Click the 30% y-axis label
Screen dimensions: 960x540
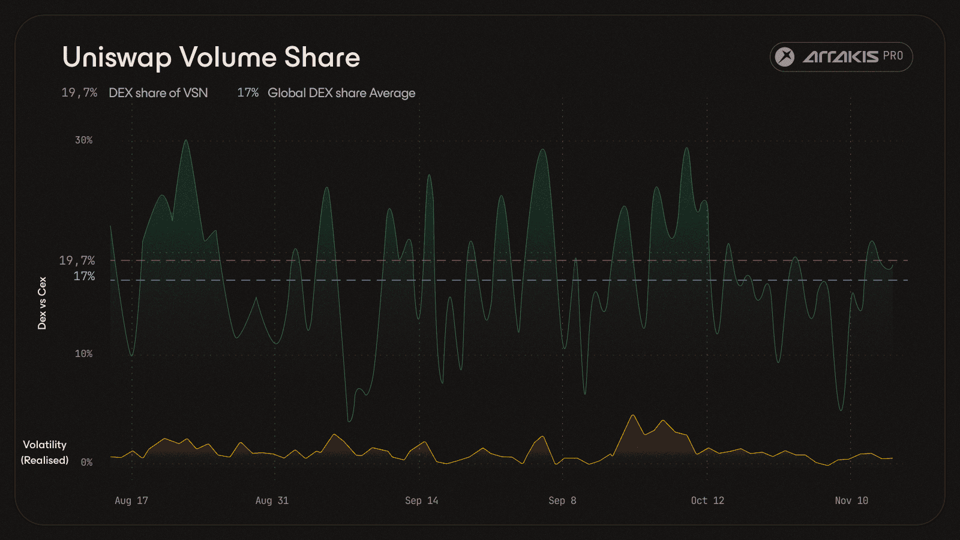coord(84,140)
